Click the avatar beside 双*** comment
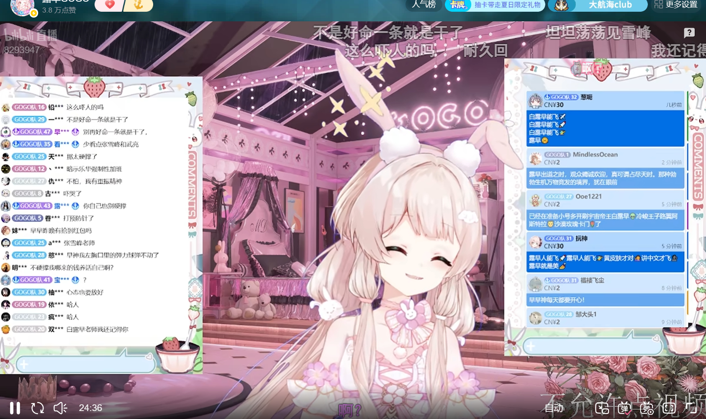 coord(5,329)
